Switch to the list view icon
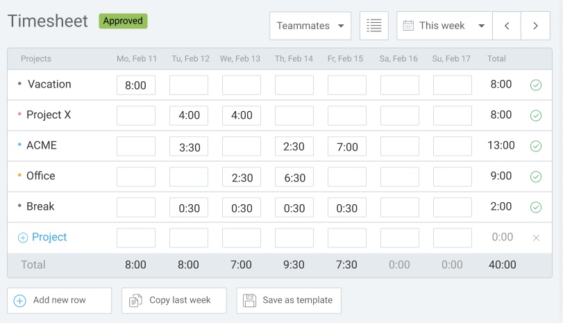This screenshot has height=323, width=563. [373, 26]
